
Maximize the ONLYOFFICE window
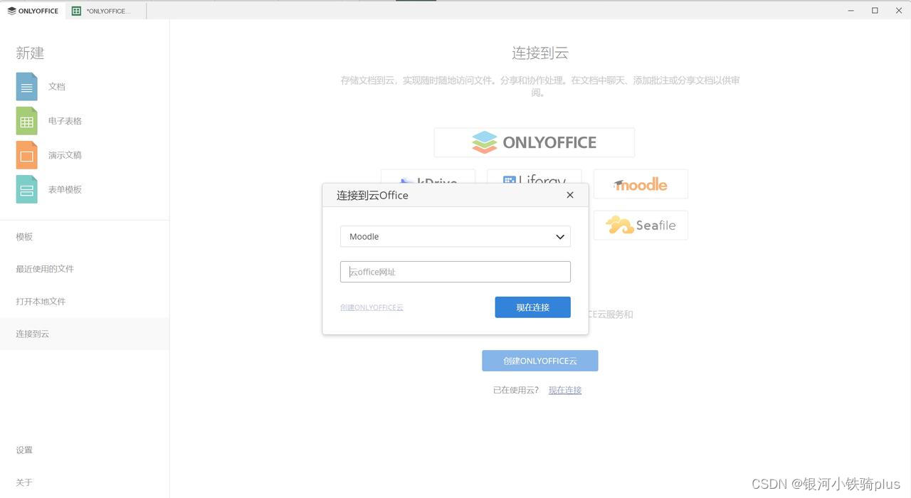[875, 10]
